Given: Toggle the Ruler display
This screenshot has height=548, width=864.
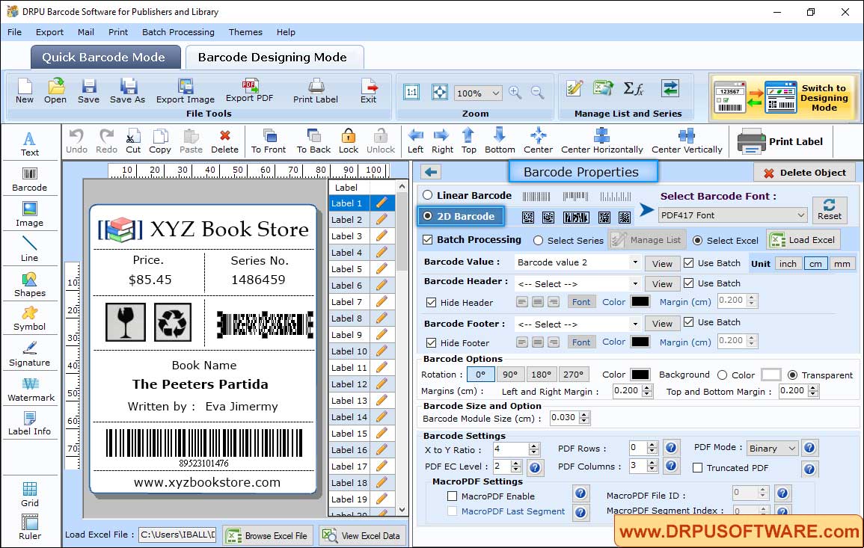Looking at the screenshot, I should tap(29, 527).
